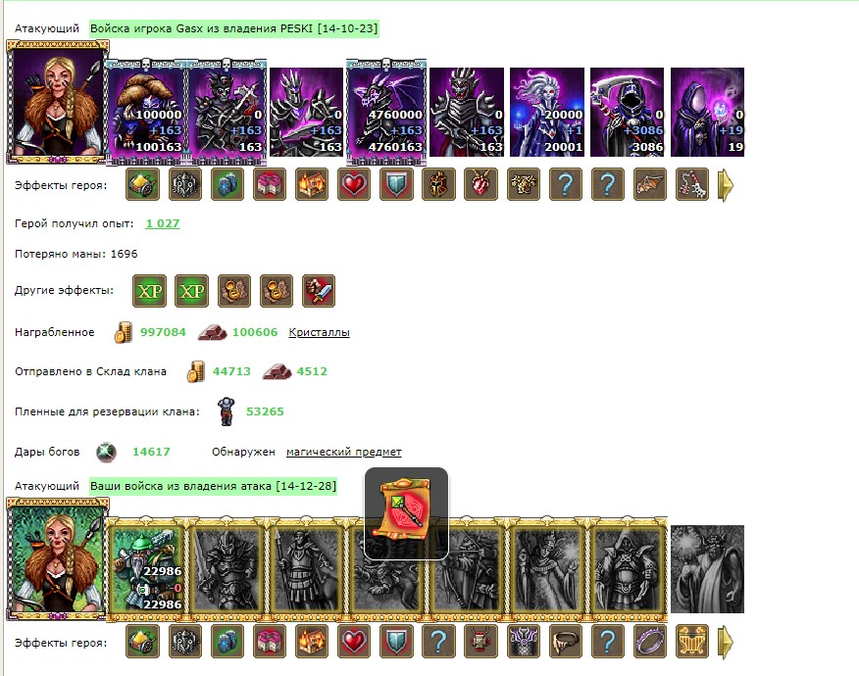Click the grim reaper unit with +3086
The height and width of the screenshot is (676, 859).
(x=627, y=113)
